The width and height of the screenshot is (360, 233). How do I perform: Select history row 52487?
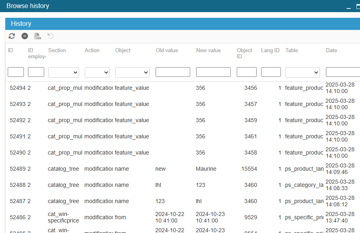point(182,201)
